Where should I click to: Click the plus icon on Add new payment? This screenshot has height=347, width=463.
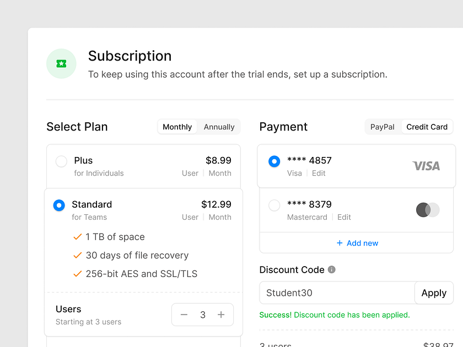point(340,243)
